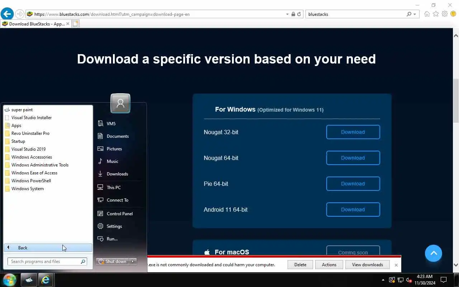
Task: Select the Download BlueStacks tab
Action: click(x=36, y=24)
